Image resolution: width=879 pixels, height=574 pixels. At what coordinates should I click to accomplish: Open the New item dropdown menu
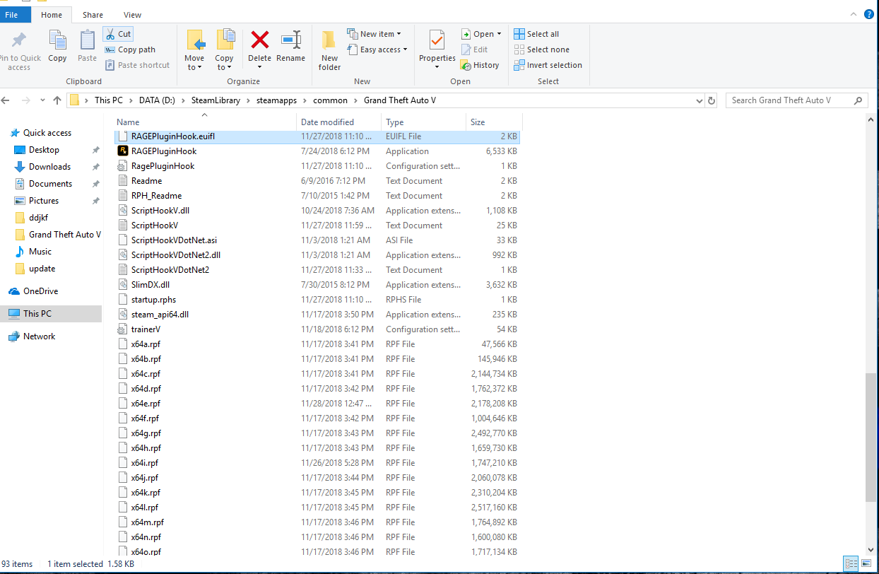pos(374,34)
